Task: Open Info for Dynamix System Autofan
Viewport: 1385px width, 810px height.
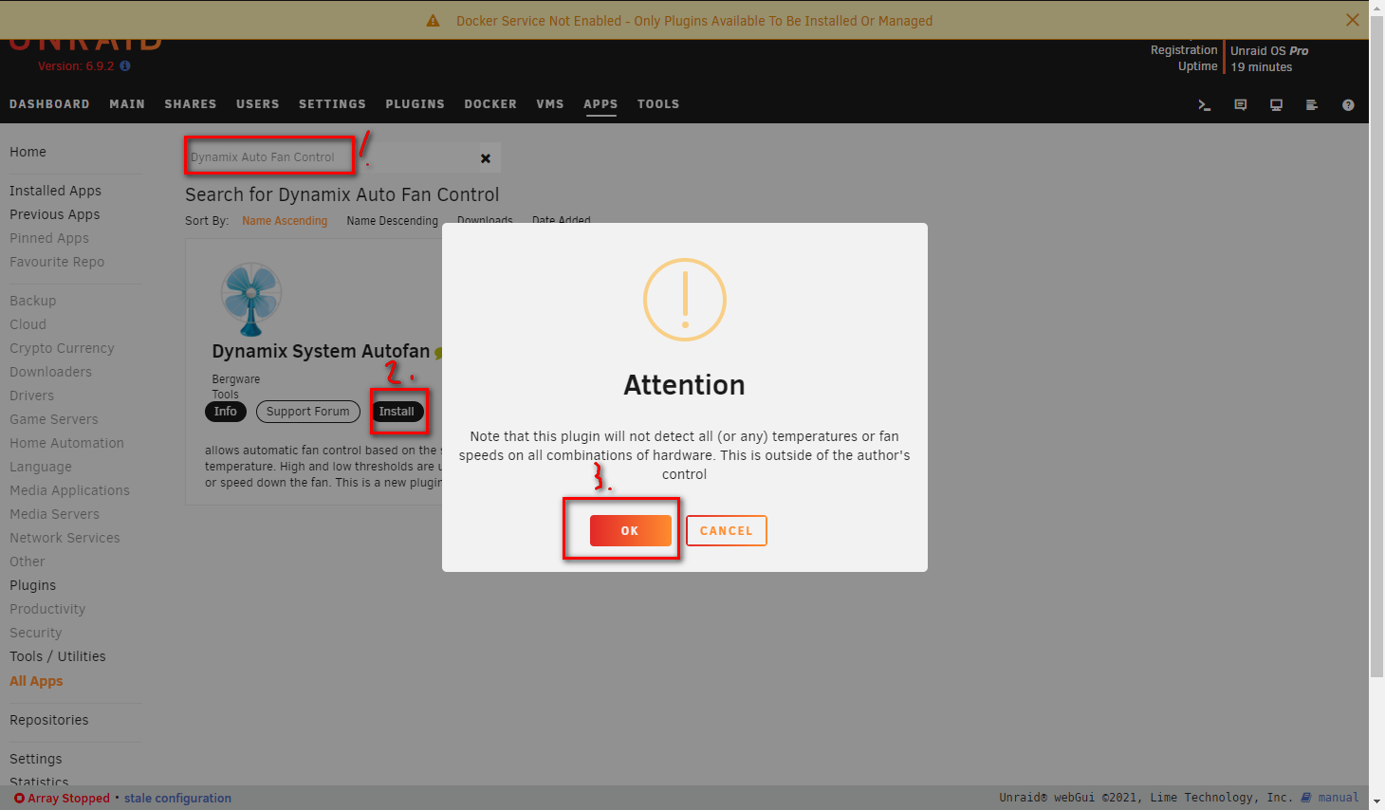Action: (x=226, y=412)
